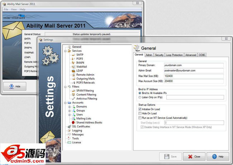The width and height of the screenshot is (233, 165).
Task: Click the Admin Email input field
Action: click(194, 71)
